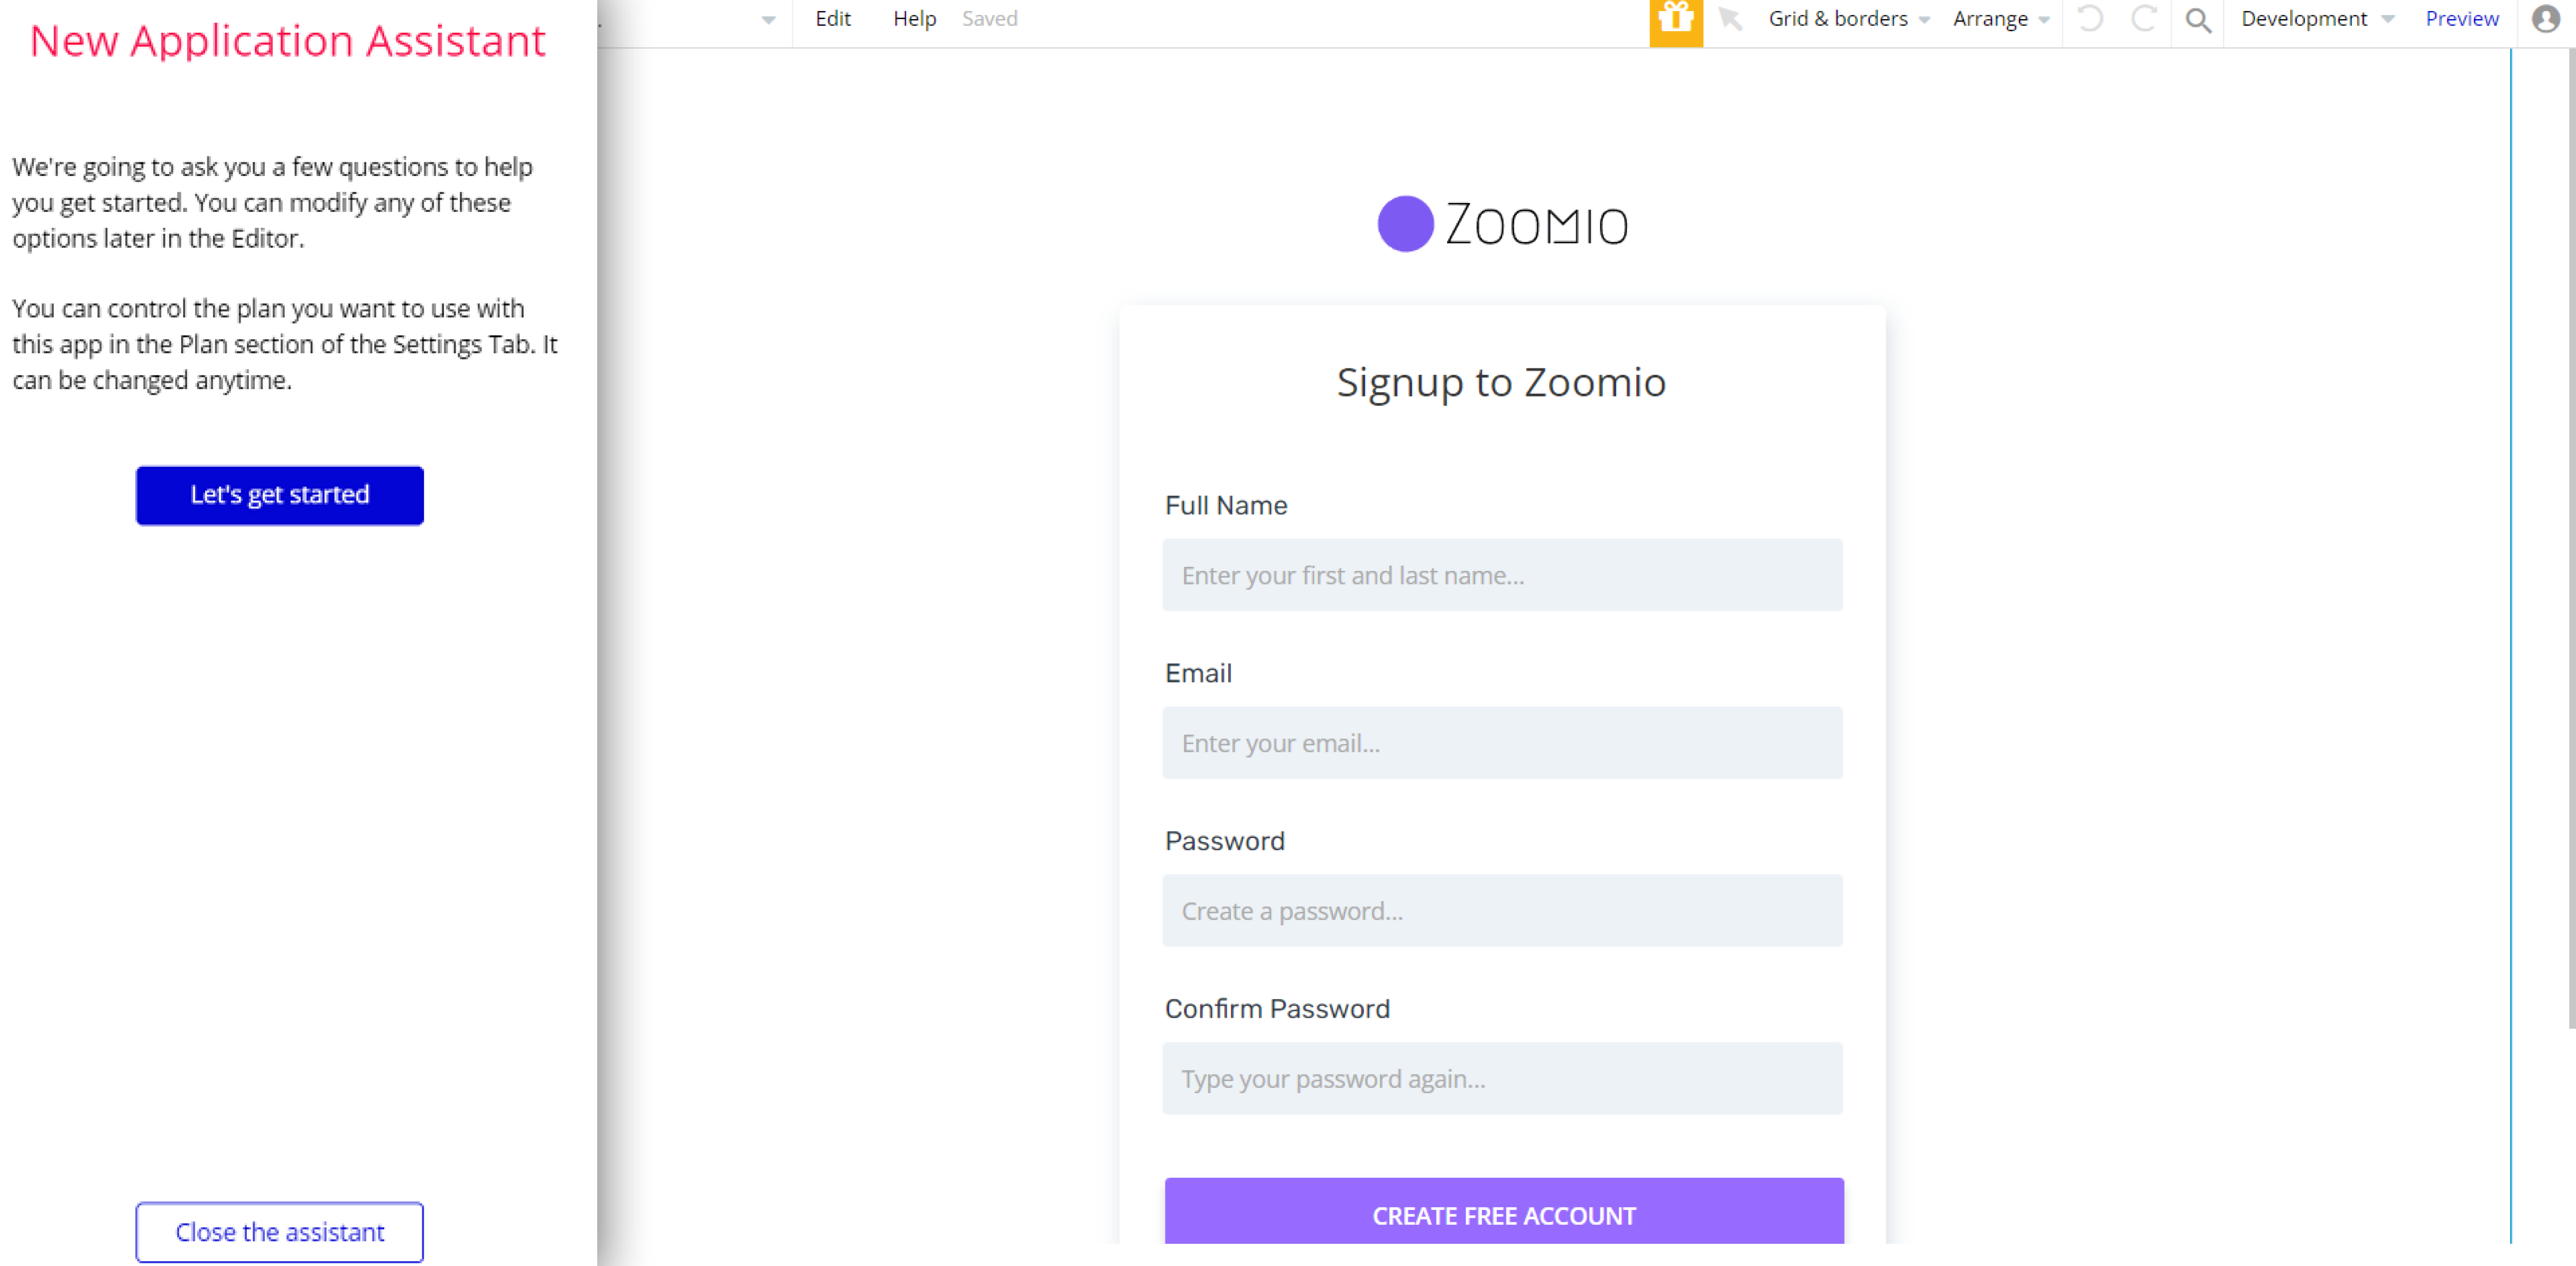Image resolution: width=2576 pixels, height=1266 pixels.
Task: Open the Edit menu
Action: pyautogui.click(x=832, y=19)
